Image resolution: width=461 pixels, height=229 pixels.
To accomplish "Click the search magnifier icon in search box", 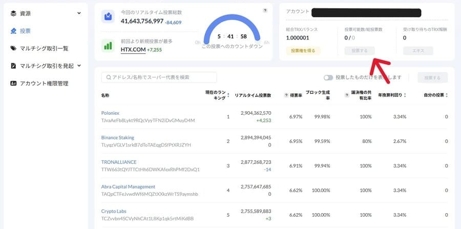I will [x=109, y=77].
